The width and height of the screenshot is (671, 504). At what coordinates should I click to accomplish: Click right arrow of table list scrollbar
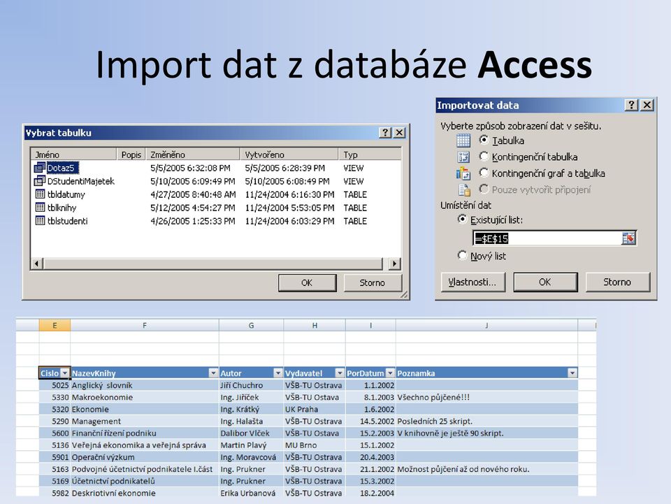394,264
